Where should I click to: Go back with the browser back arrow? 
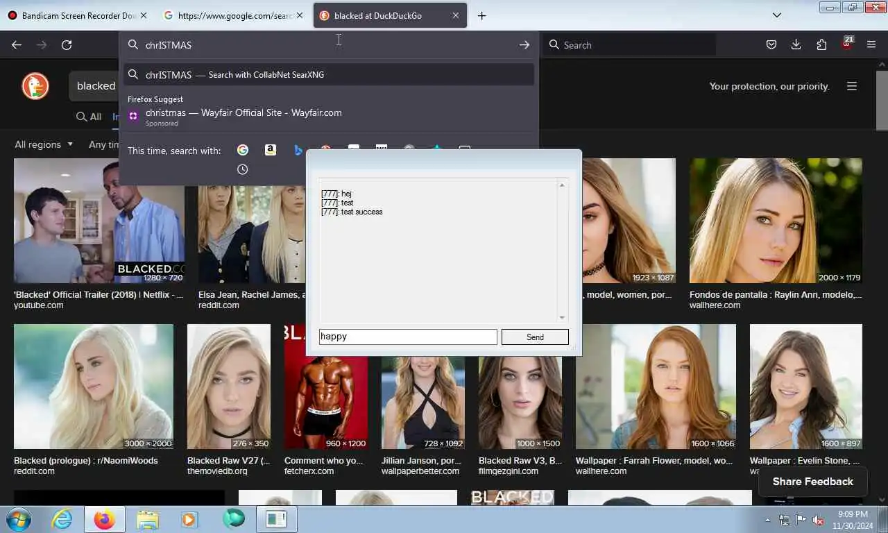(x=17, y=44)
